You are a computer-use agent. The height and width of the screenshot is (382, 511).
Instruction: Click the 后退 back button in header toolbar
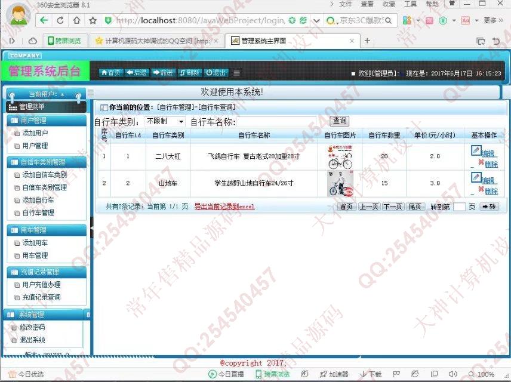(x=137, y=73)
